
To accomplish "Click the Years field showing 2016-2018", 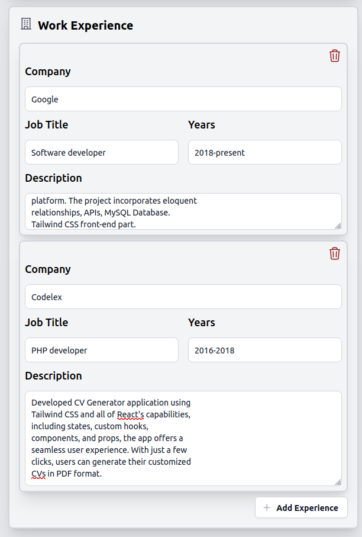I will [264, 350].
